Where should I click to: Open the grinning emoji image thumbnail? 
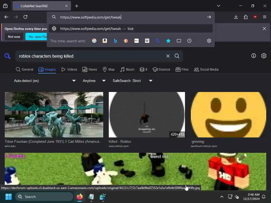tap(228, 115)
